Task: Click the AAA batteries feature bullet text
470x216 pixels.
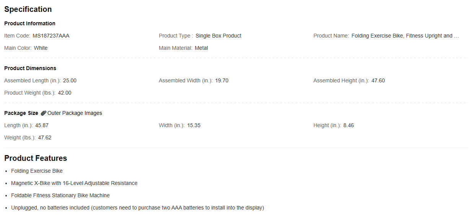Action: click(x=137, y=208)
